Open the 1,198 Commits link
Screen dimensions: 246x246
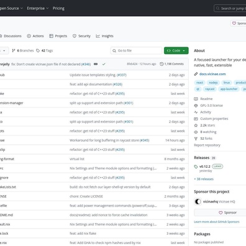tap(172, 64)
